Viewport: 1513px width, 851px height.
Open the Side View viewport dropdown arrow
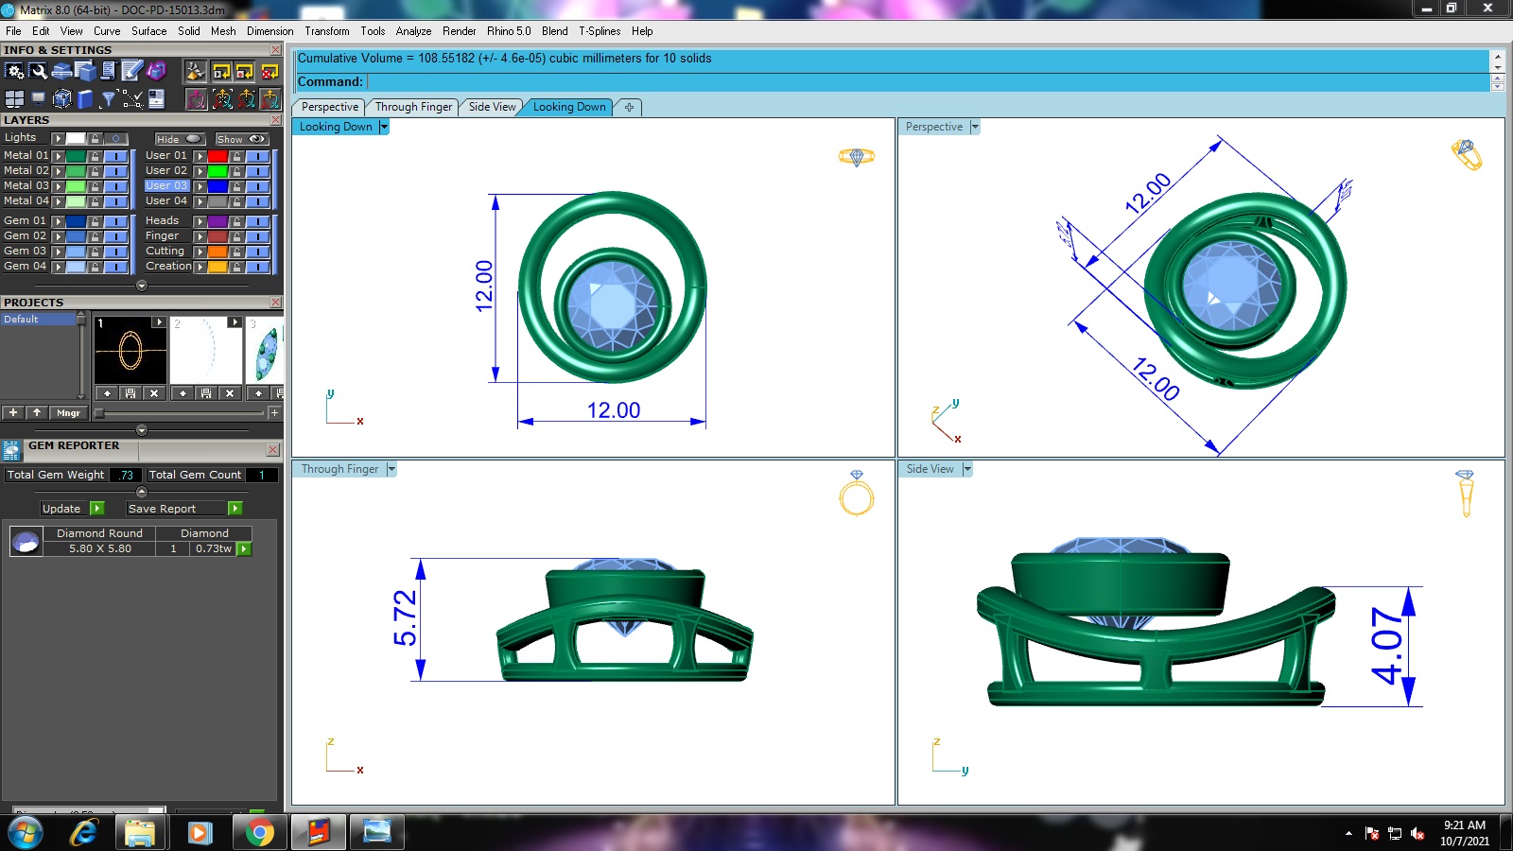(967, 469)
